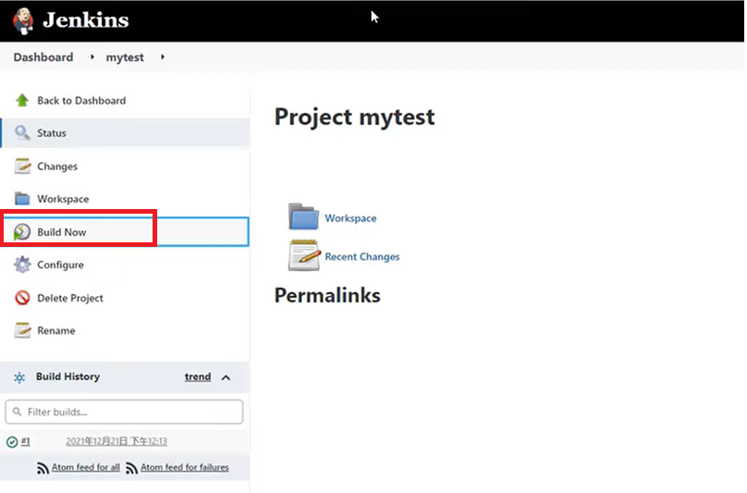Focus the Filter builds search field
The height and width of the screenshot is (493, 747).
(x=124, y=412)
